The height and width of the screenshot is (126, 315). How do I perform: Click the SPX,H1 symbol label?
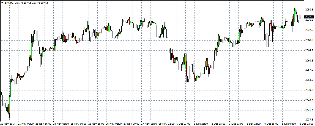pyautogui.click(x=9, y=2)
